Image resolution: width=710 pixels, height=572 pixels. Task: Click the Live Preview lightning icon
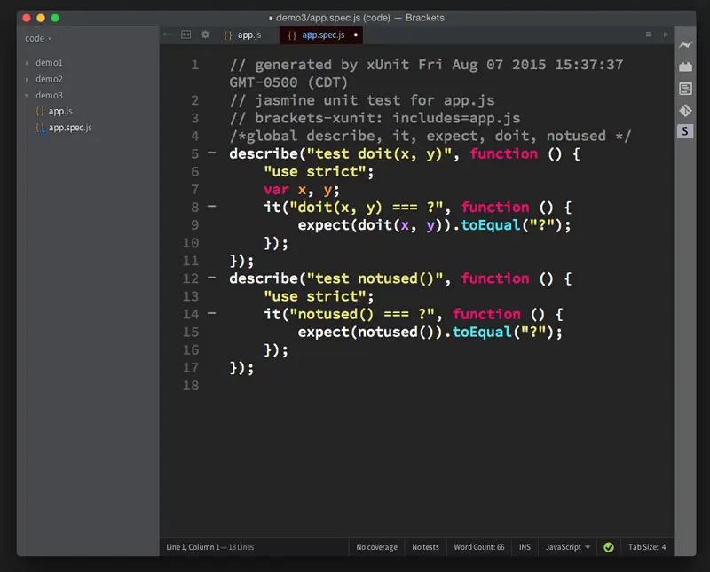tap(685, 44)
